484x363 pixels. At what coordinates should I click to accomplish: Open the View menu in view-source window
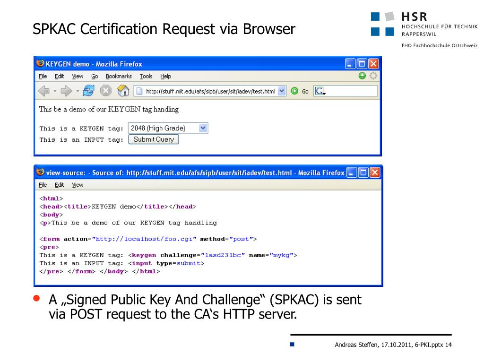(x=78, y=185)
